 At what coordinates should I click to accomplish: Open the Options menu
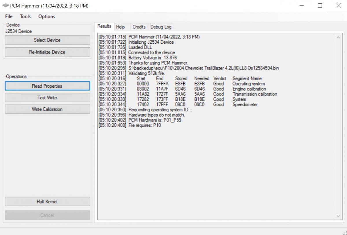(47, 16)
